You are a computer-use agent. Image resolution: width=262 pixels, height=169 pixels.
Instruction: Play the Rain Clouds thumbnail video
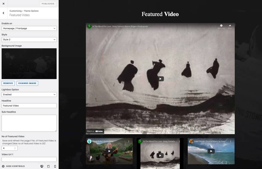point(211,151)
